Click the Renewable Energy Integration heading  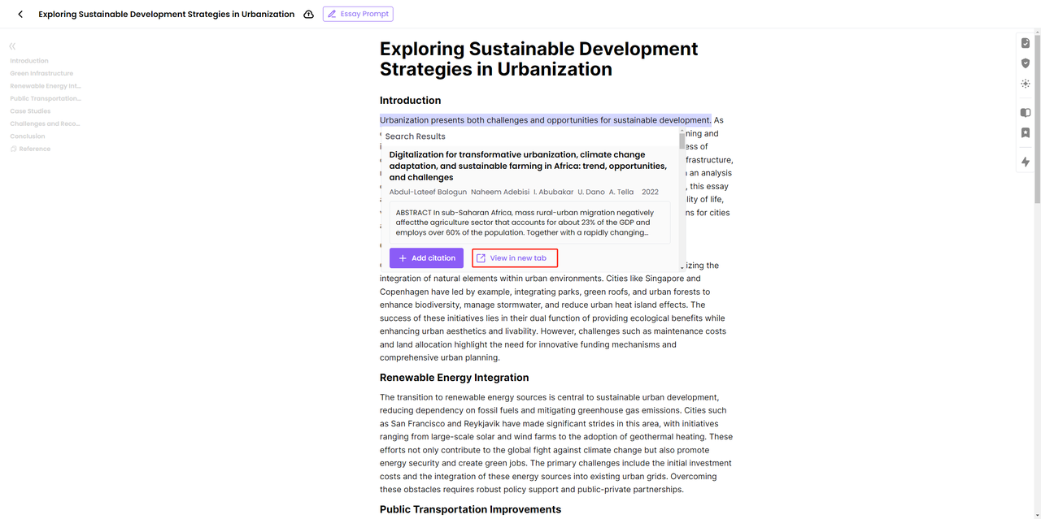click(x=454, y=378)
